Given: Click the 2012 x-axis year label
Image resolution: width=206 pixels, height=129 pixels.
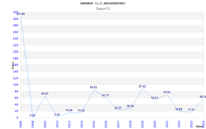Looking at the screenshot, I should (57, 124).
